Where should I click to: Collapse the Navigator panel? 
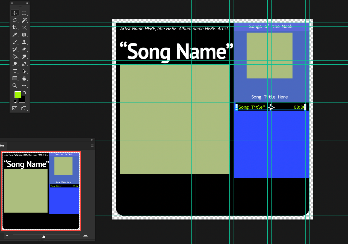(92, 140)
